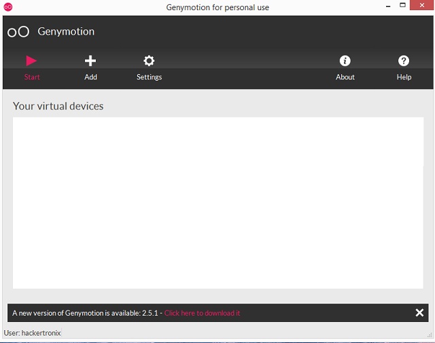The width and height of the screenshot is (435, 343).
Task: Click the window resize grip corner
Action: point(430,336)
